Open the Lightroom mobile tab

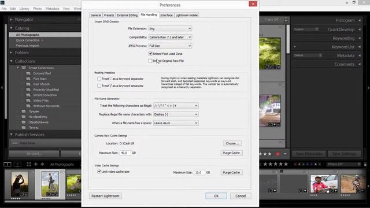[x=187, y=15]
